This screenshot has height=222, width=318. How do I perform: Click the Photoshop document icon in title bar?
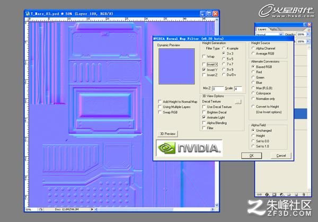pos(28,14)
